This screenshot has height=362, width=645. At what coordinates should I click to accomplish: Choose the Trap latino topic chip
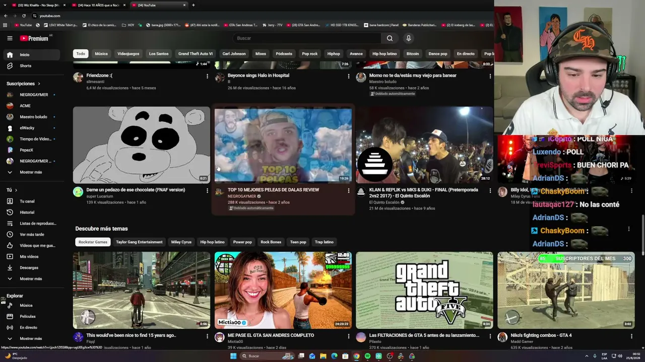click(x=325, y=242)
